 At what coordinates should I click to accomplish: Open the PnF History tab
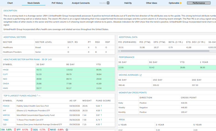[57, 3]
